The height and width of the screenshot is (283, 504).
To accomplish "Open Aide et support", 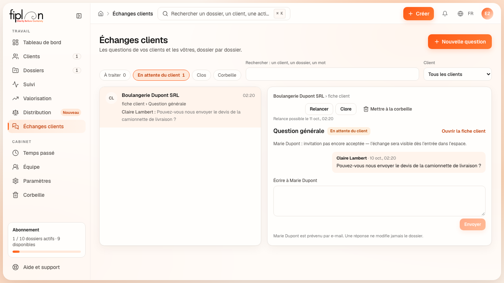I will pos(46,267).
